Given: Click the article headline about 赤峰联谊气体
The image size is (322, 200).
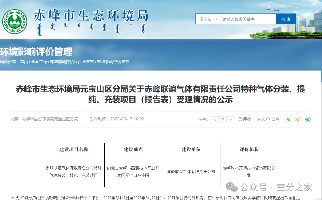Looking at the screenshot, I should [x=161, y=94].
